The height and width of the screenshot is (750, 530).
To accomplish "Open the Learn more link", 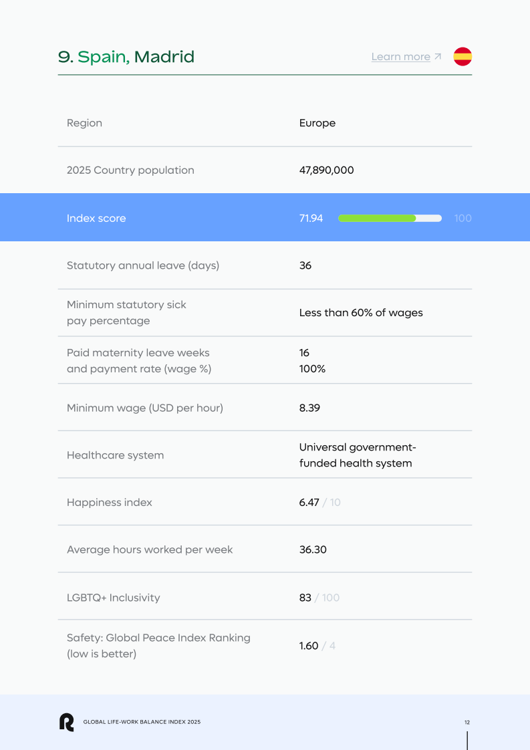I will tap(400, 57).
